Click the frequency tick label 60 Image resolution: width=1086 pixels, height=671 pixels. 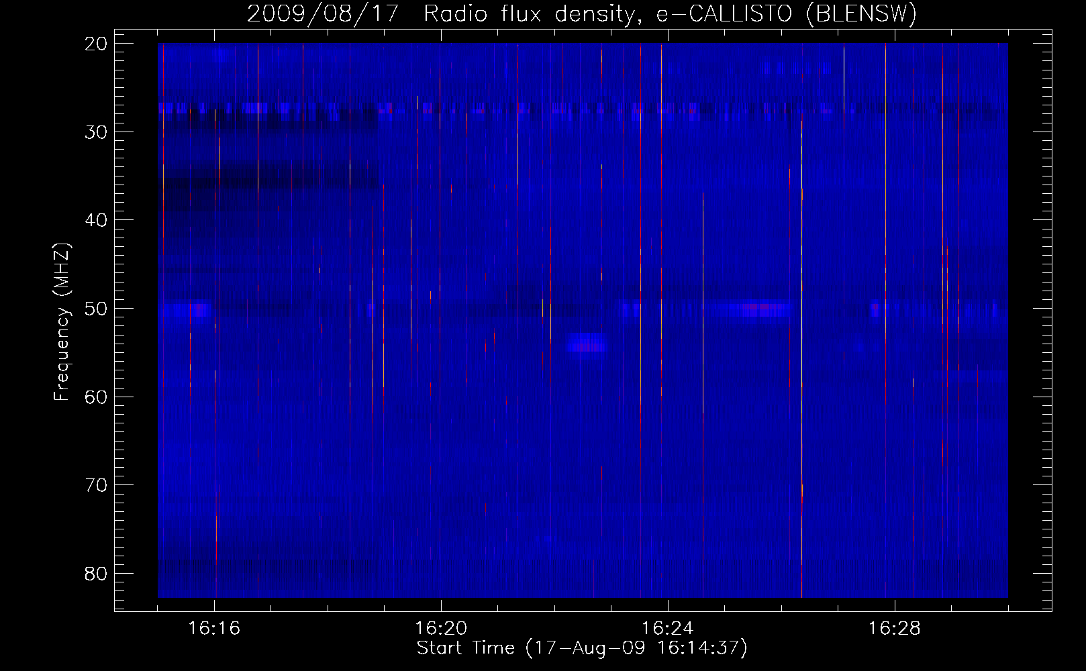[97, 397]
